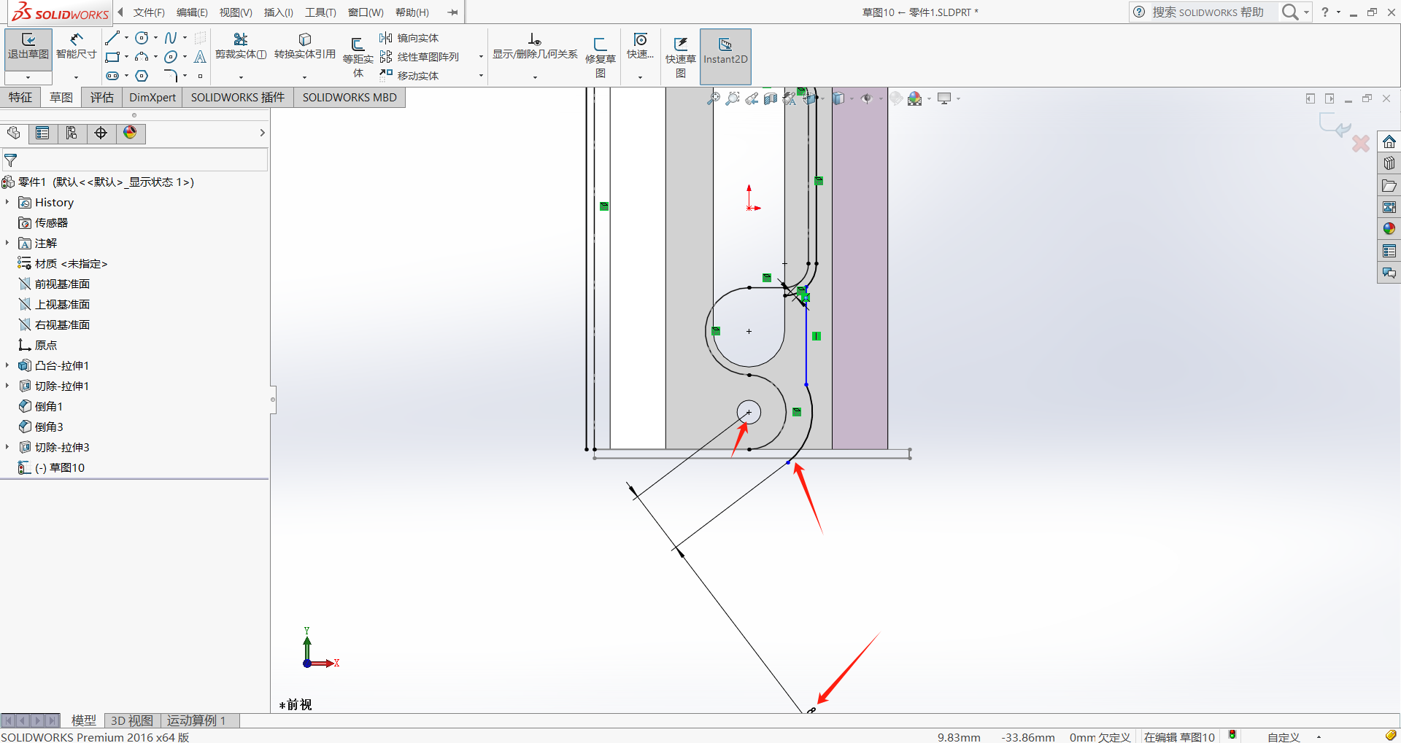Open the 3D 视图 bottom tab
This screenshot has height=743, width=1401.
(x=132, y=720)
